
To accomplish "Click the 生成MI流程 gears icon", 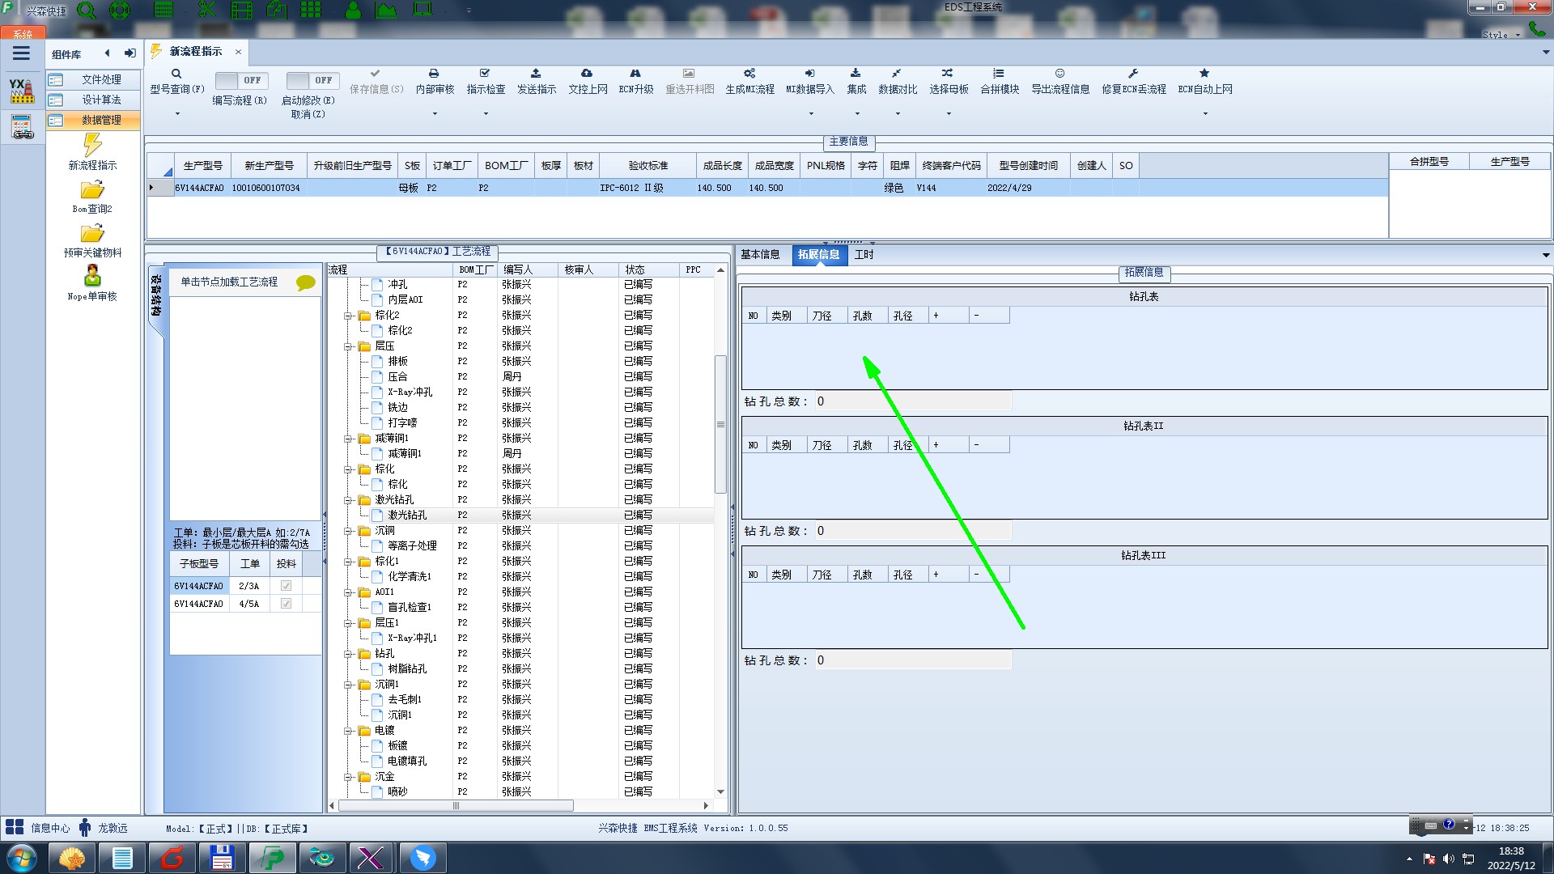I will pos(749,74).
